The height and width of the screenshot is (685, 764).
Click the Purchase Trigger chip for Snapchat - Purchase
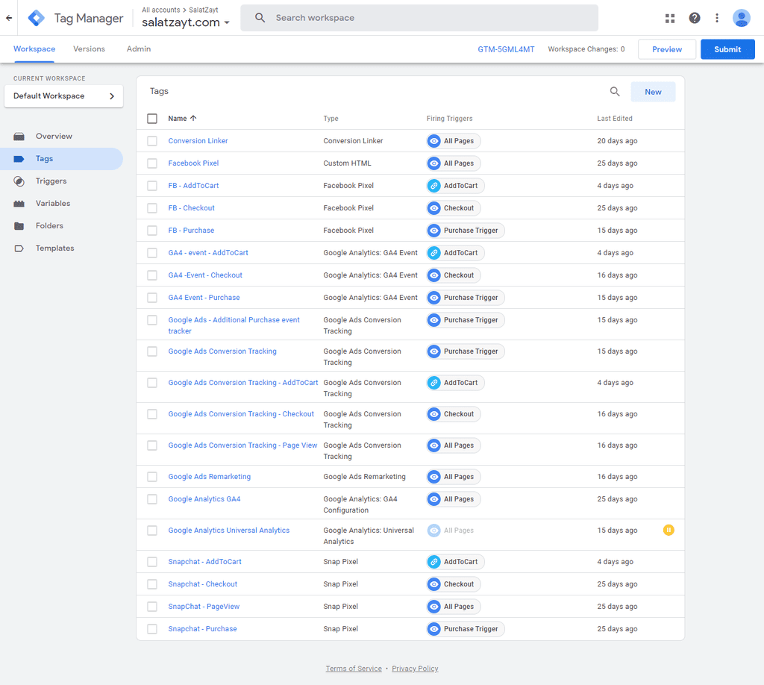(x=466, y=629)
